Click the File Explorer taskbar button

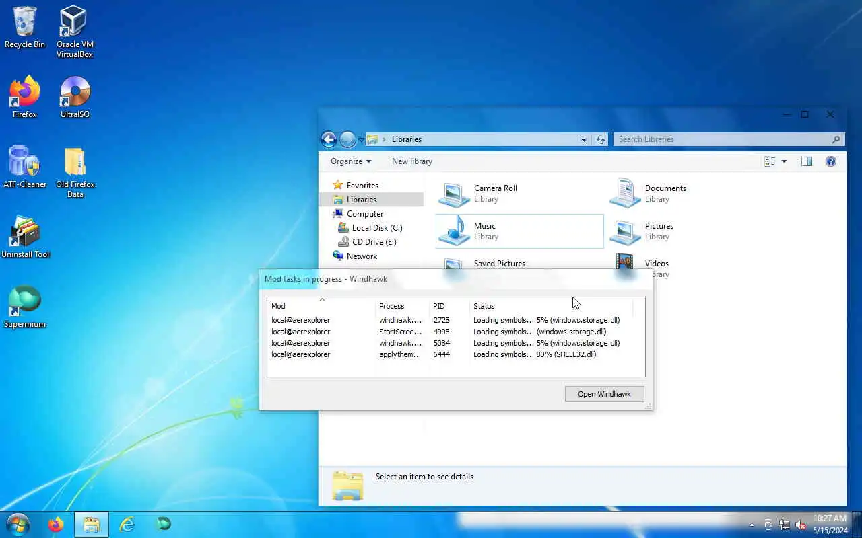[x=91, y=524]
